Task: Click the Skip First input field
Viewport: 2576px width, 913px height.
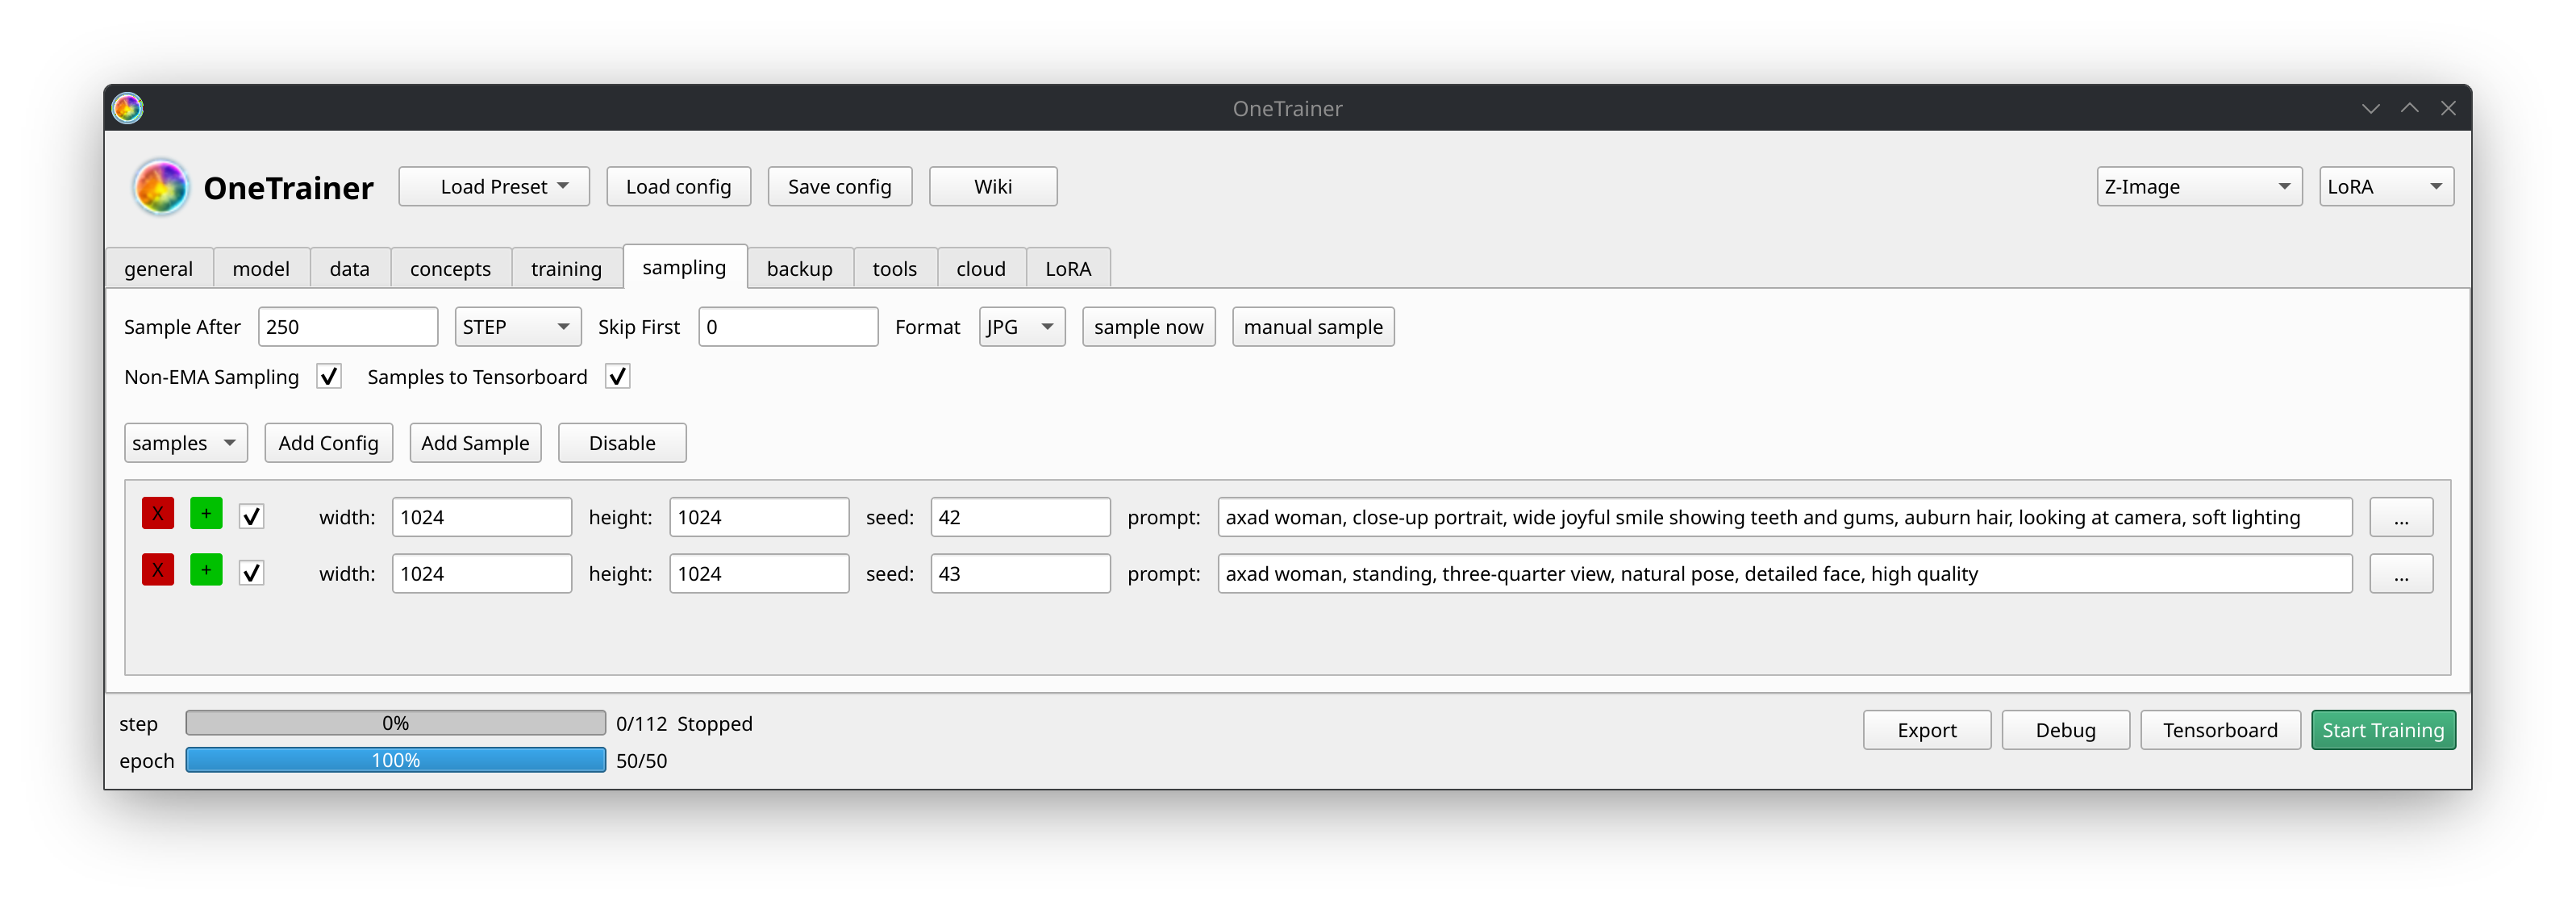Action: pyautogui.click(x=789, y=328)
